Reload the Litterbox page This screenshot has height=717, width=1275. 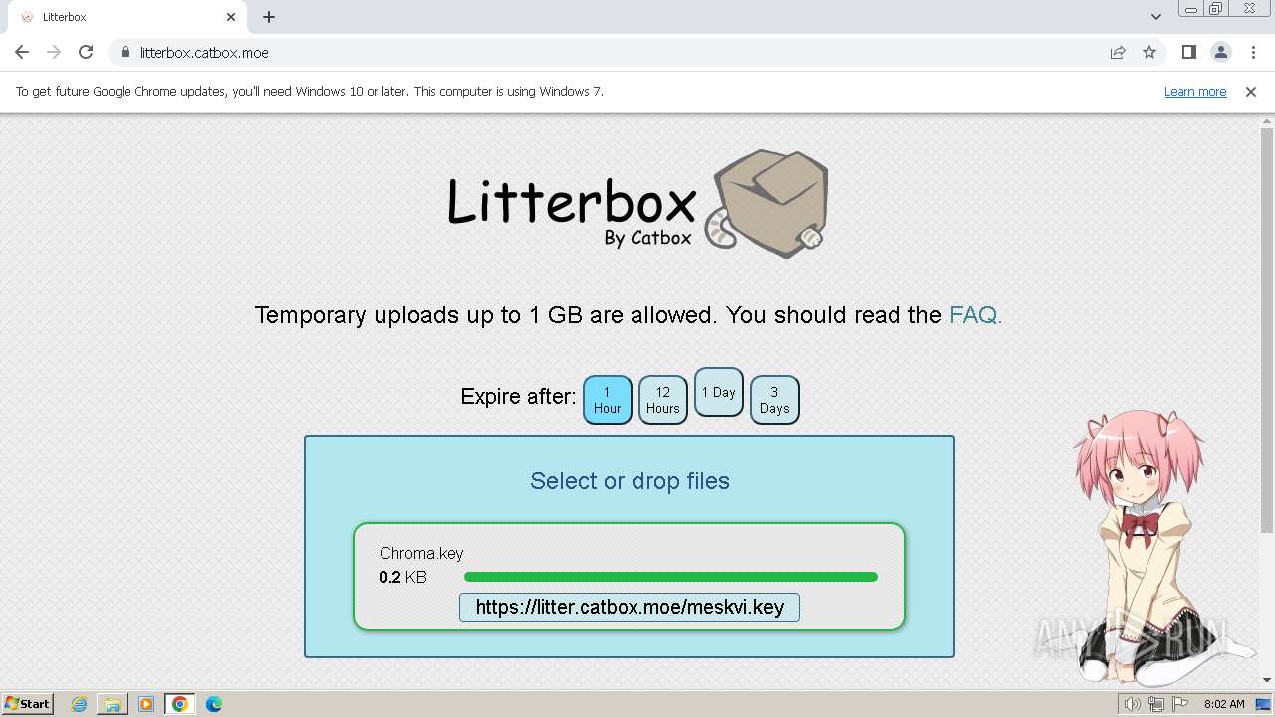(86, 52)
